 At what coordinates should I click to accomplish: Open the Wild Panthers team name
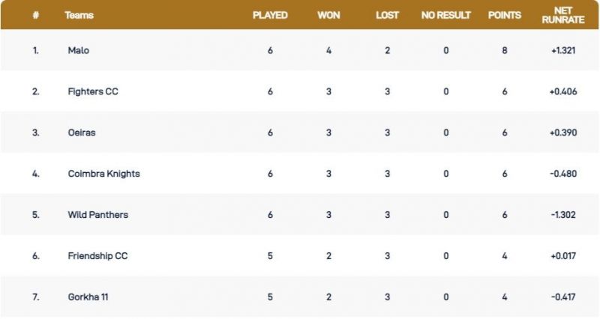tap(97, 215)
